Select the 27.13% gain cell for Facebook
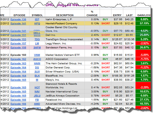Image resolution: width=155 pixels, height=118 pixels. 143,100
